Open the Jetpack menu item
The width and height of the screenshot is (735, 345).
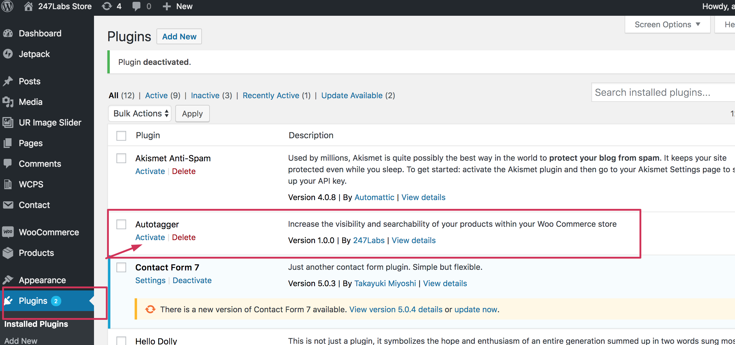[x=34, y=54]
